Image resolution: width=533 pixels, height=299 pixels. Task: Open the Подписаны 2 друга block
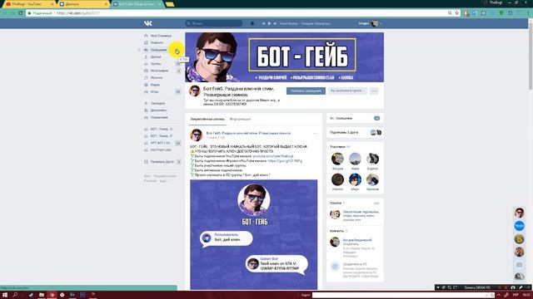tap(355, 133)
